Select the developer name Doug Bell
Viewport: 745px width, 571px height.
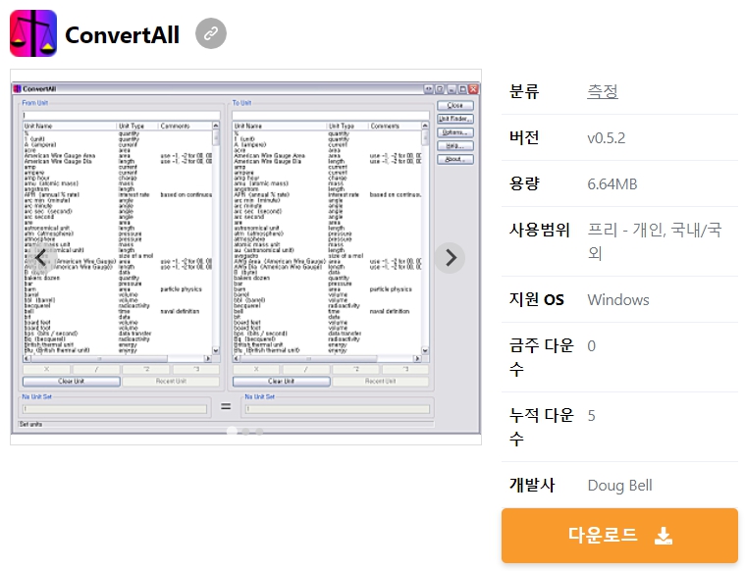click(620, 485)
